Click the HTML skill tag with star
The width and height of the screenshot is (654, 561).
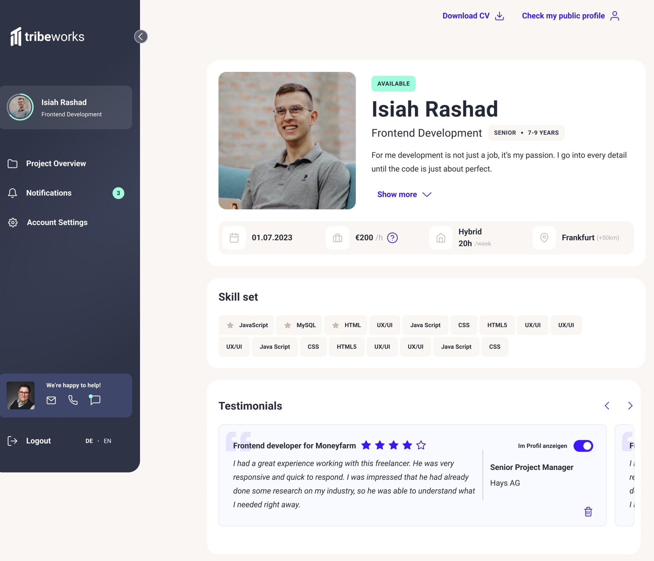click(346, 325)
